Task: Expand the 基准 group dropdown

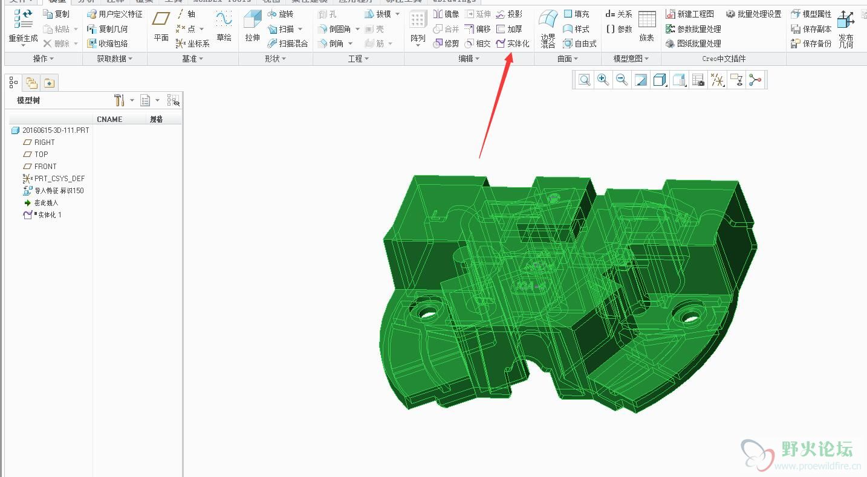Action: 193,59
